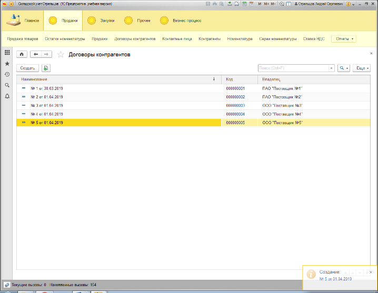Screen dimensions: 378x293
Task: Open the Еще dropdown menu
Action: [361, 68]
